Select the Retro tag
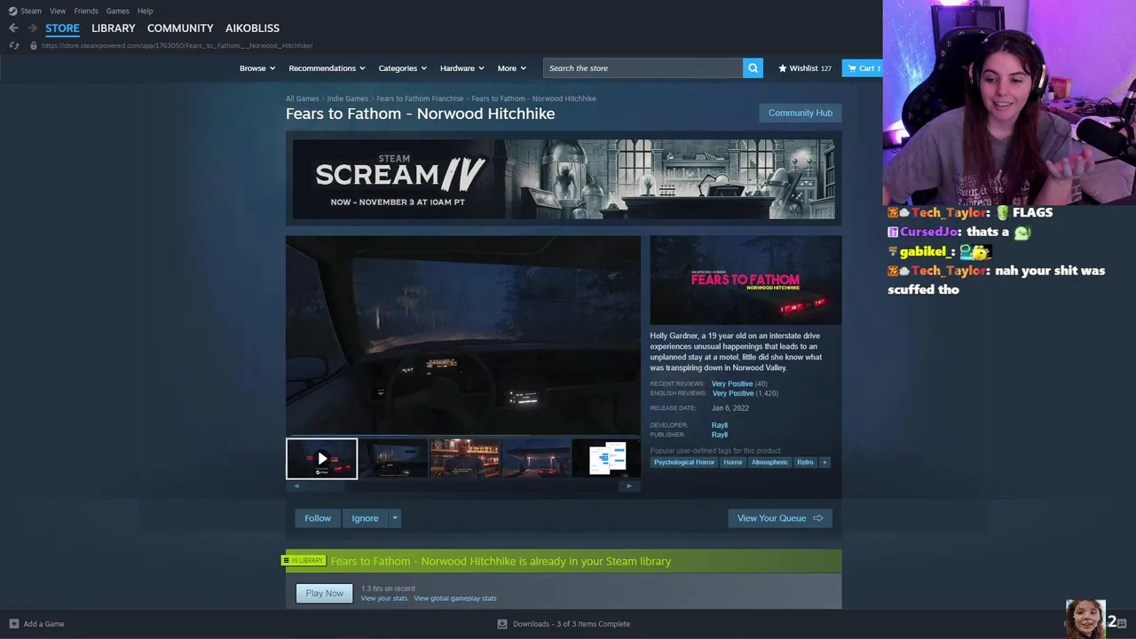This screenshot has width=1136, height=639. pos(805,462)
